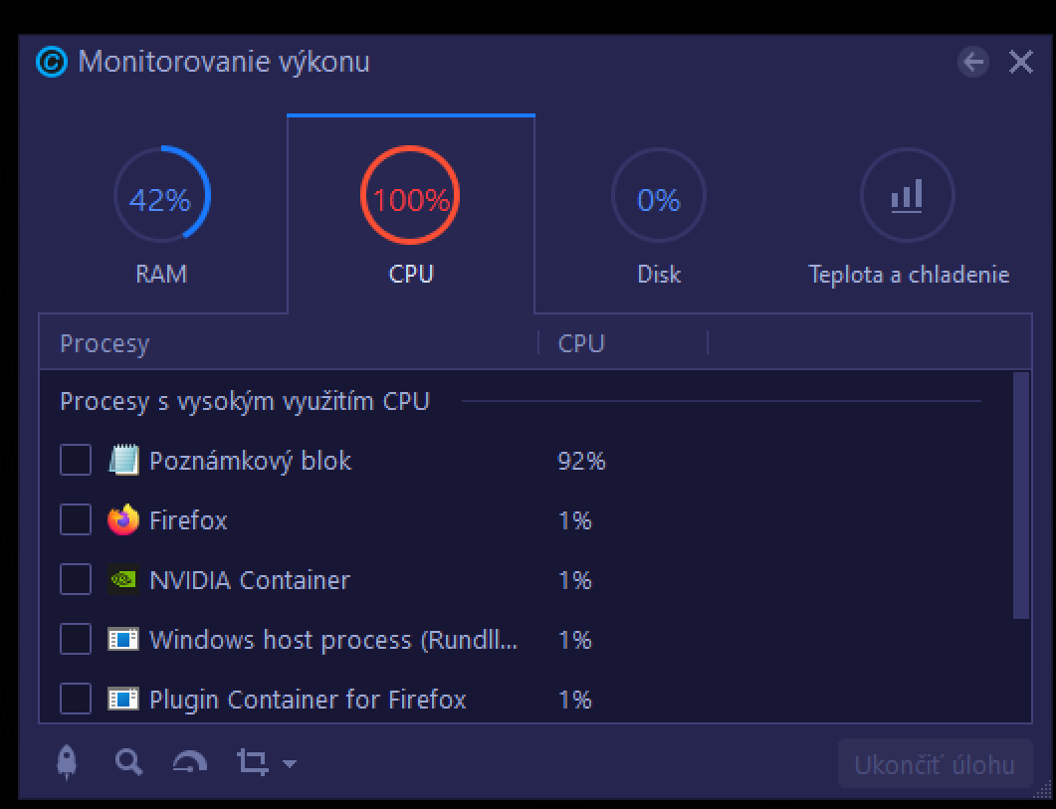The height and width of the screenshot is (809, 1056).
Task: Enable the Windows host process checkbox
Action: click(x=76, y=640)
